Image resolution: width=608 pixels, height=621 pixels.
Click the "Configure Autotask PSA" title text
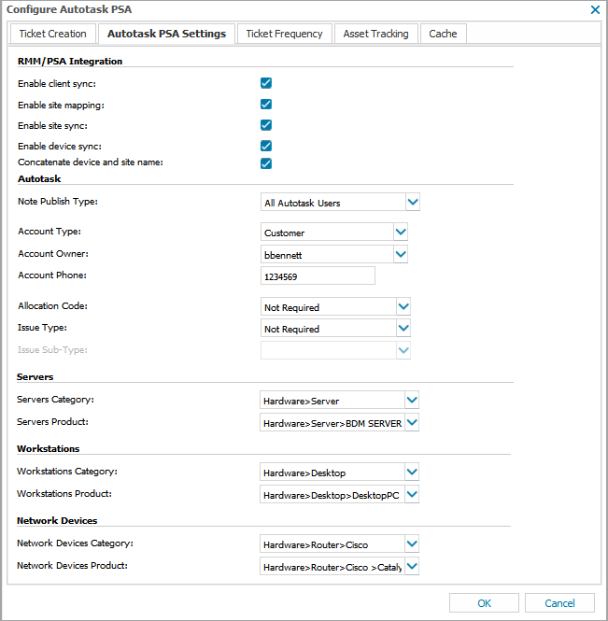(69, 9)
